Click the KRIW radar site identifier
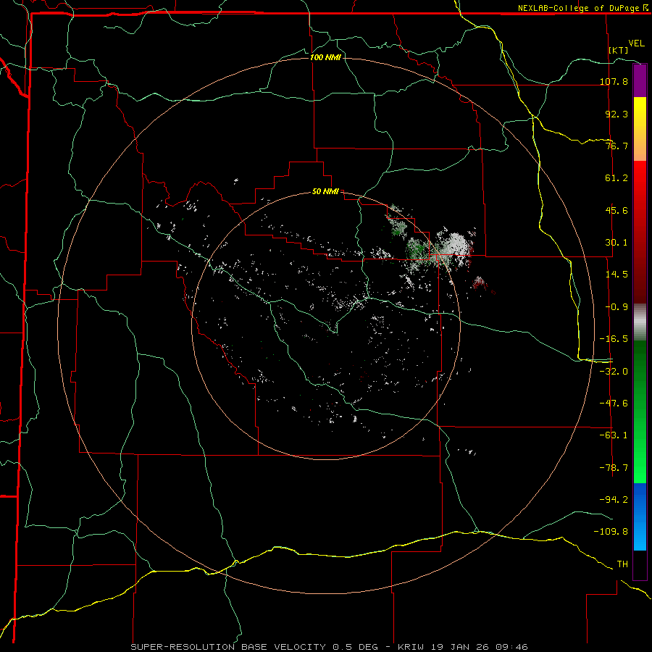Viewport: 652px width, 652px height. coord(411,647)
